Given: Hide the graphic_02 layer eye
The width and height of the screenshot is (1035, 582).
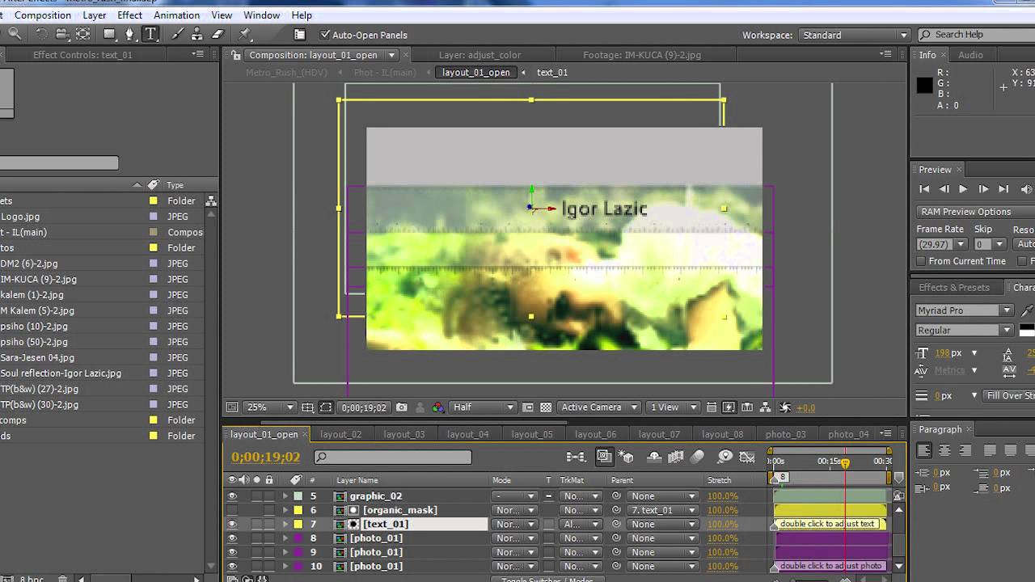Looking at the screenshot, I should pyautogui.click(x=233, y=496).
